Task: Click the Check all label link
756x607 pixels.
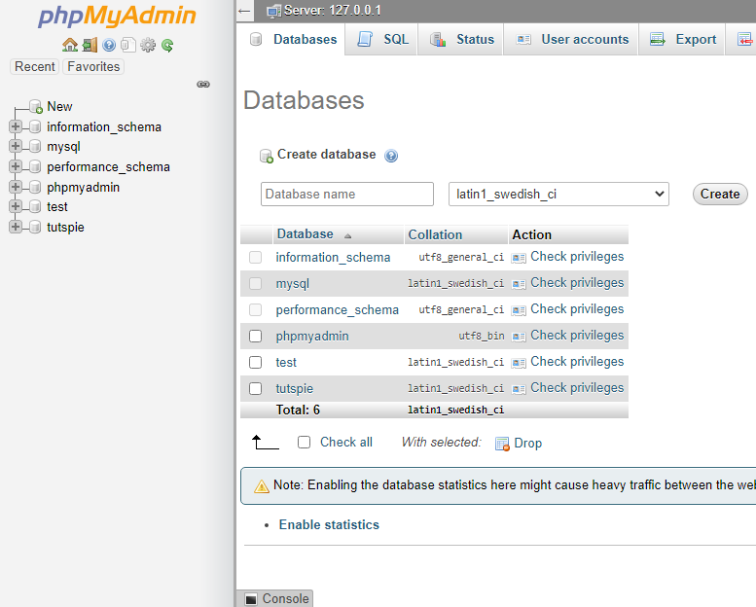Action: coord(346,442)
